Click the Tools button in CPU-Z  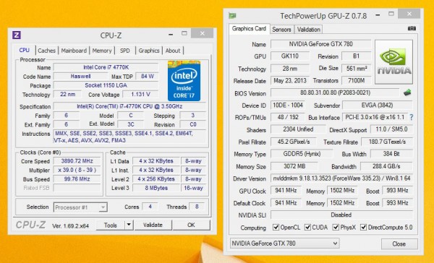click(111, 225)
